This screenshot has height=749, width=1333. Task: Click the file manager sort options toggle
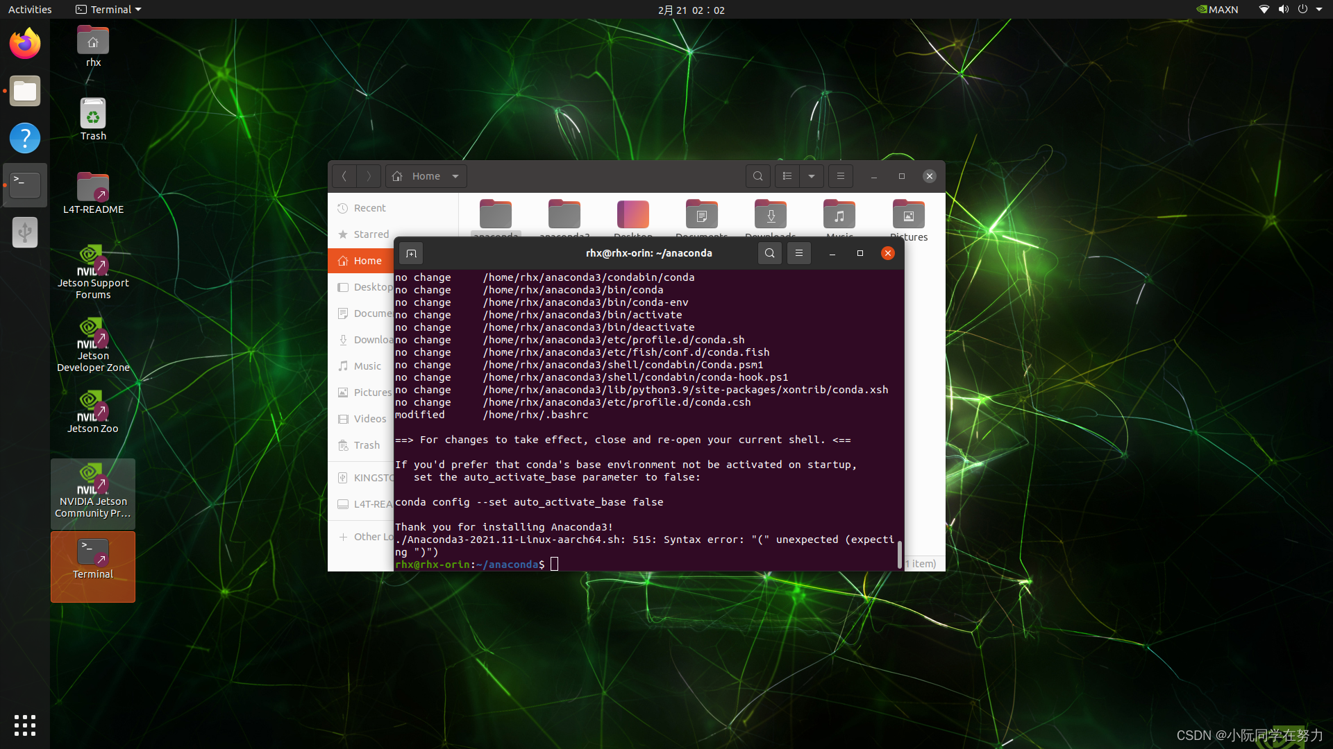810,175
